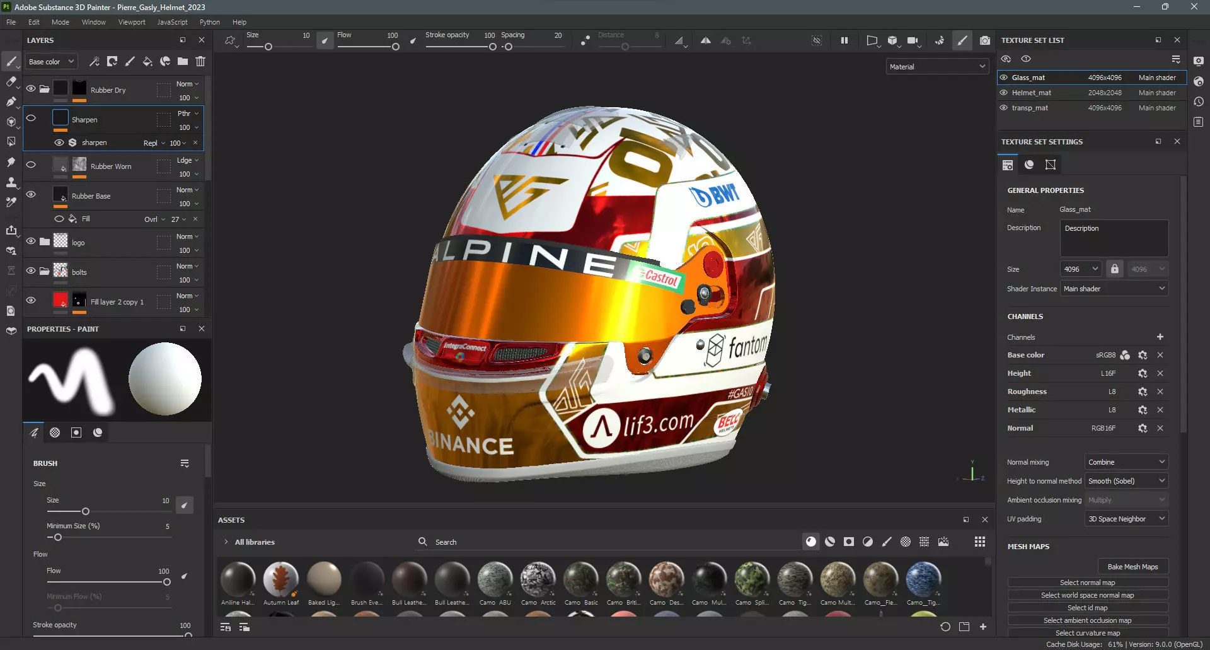Add an effect using the magic wand icon
Viewport: 1210px width, 650px height.
click(x=95, y=61)
